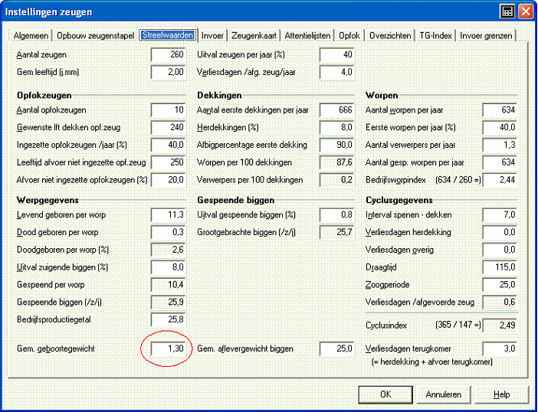Click the Cyclusgegevens section heading
The width and height of the screenshot is (538, 412).
click(399, 200)
